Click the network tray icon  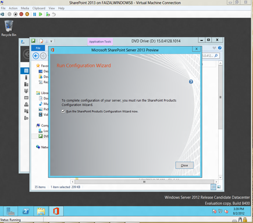pyautogui.click(x=220, y=211)
